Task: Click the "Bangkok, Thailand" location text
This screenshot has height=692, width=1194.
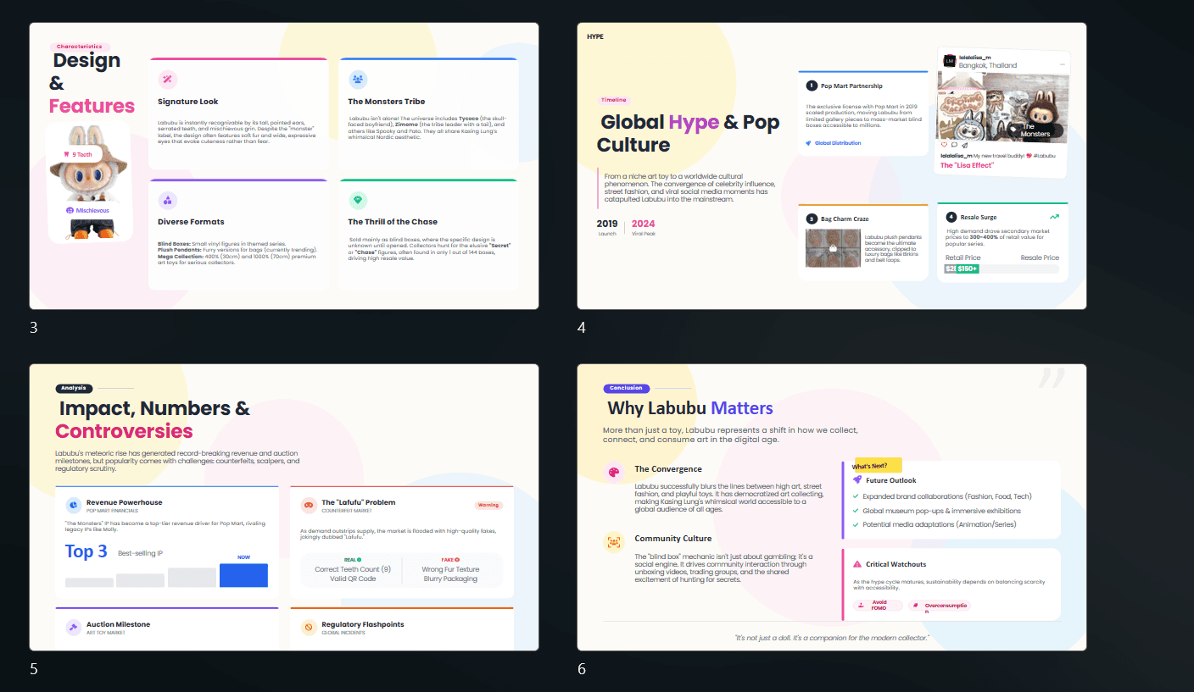Action: (x=988, y=65)
